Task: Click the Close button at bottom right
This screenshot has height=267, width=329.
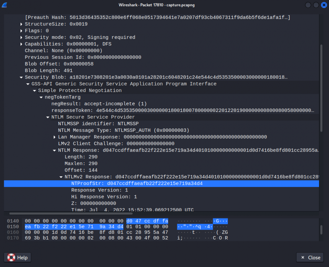Action: coord(310,257)
